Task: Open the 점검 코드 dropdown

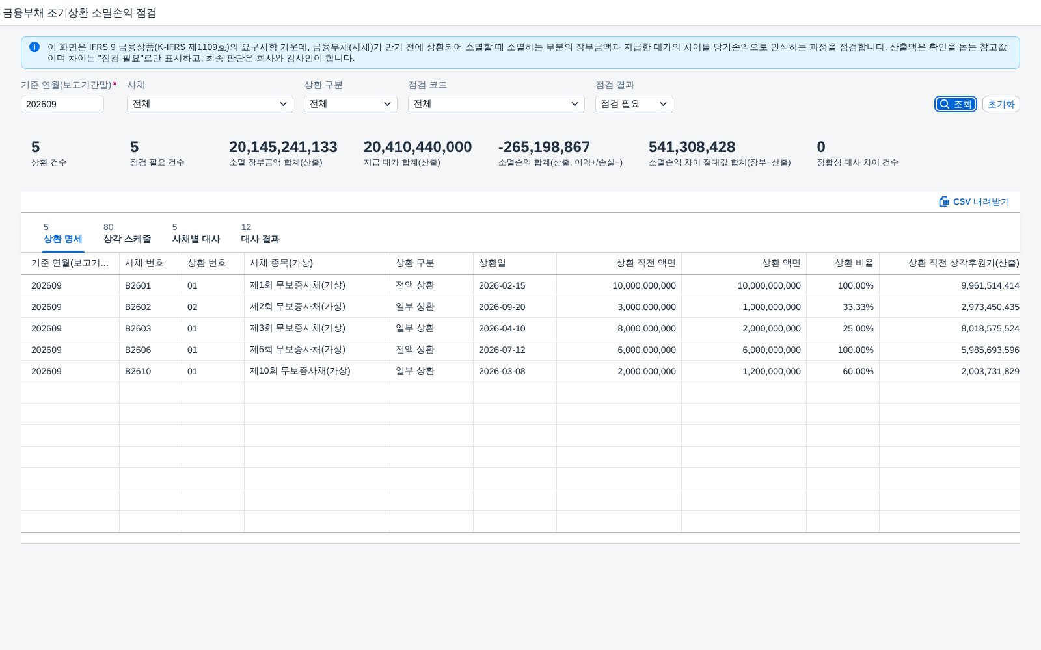Action: click(x=496, y=104)
